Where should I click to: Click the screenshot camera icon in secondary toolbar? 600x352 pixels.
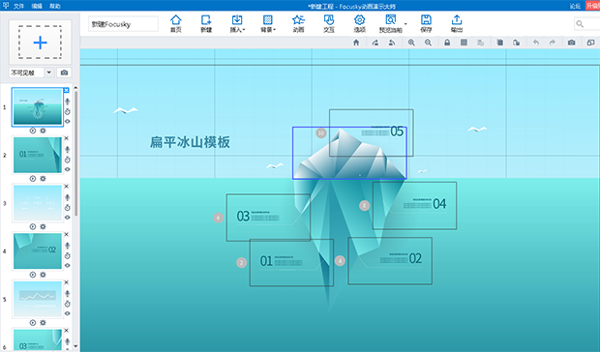pyautogui.click(x=571, y=43)
